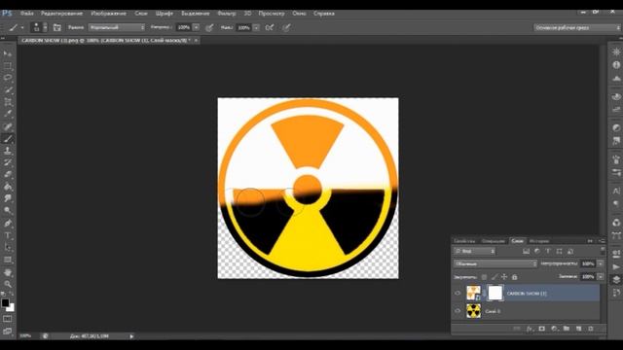Select the layer mask thumbnail

coord(495,294)
